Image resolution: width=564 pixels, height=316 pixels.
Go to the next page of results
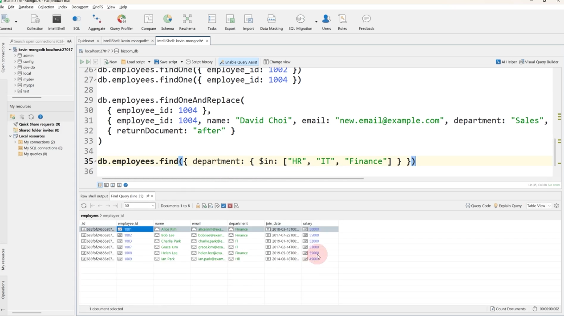pyautogui.click(x=108, y=206)
